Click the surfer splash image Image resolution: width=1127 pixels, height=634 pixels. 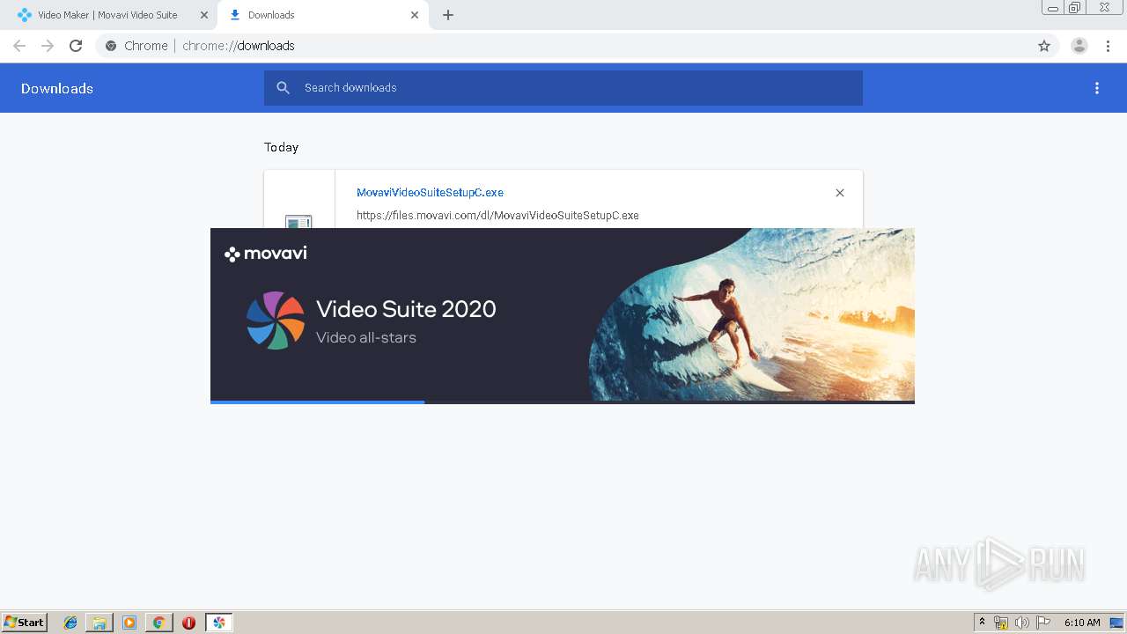pyautogui.click(x=752, y=314)
